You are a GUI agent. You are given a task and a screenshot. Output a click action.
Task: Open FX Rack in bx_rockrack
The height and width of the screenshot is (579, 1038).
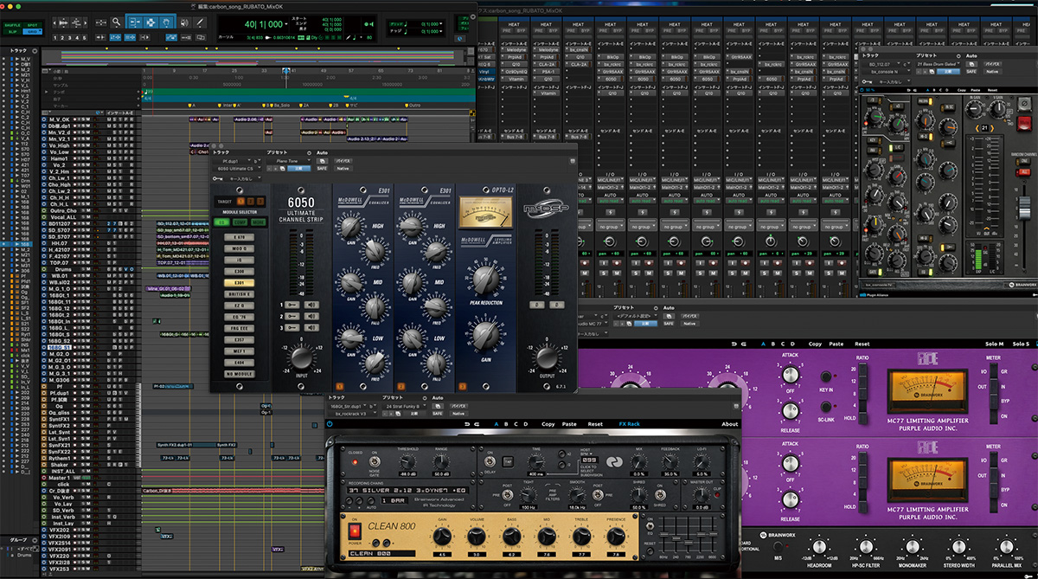point(629,424)
